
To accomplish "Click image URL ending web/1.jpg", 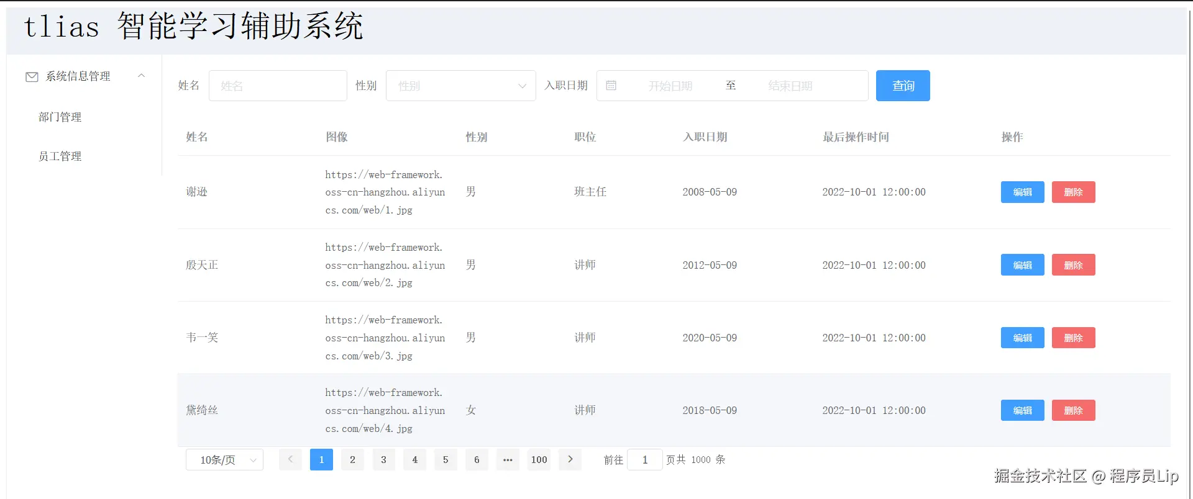I will click(385, 192).
